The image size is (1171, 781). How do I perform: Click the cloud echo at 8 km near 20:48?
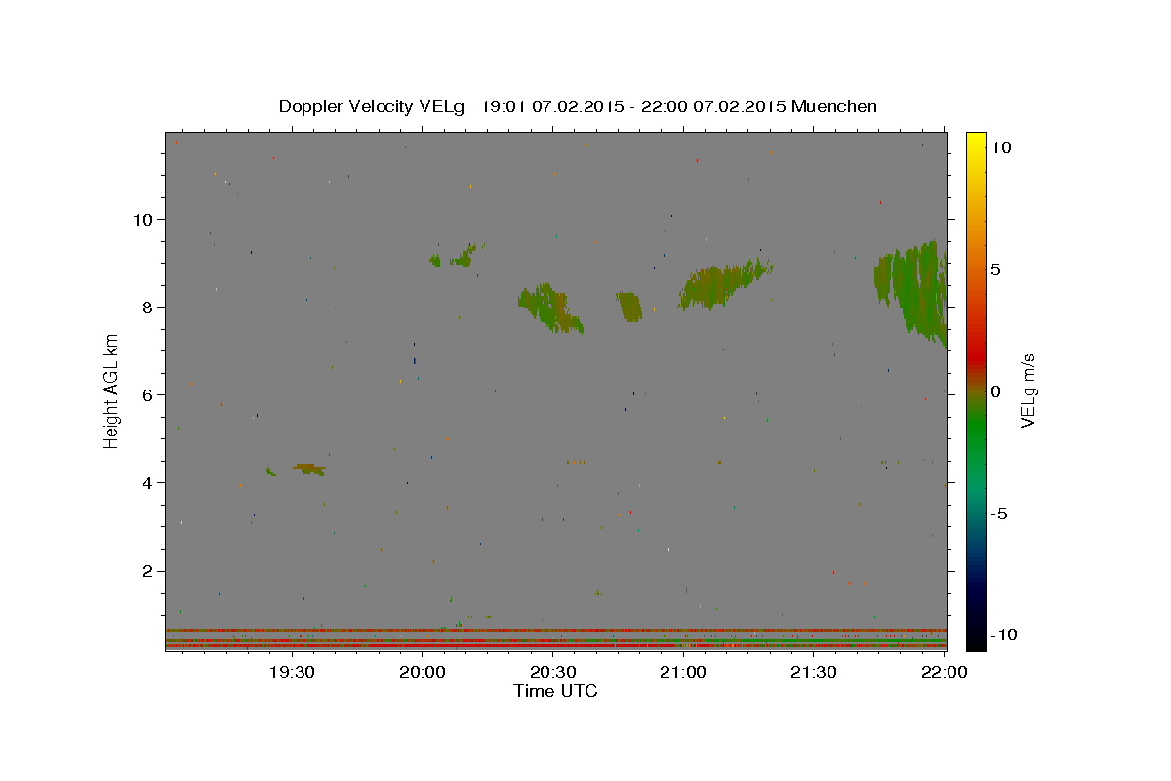point(629,307)
